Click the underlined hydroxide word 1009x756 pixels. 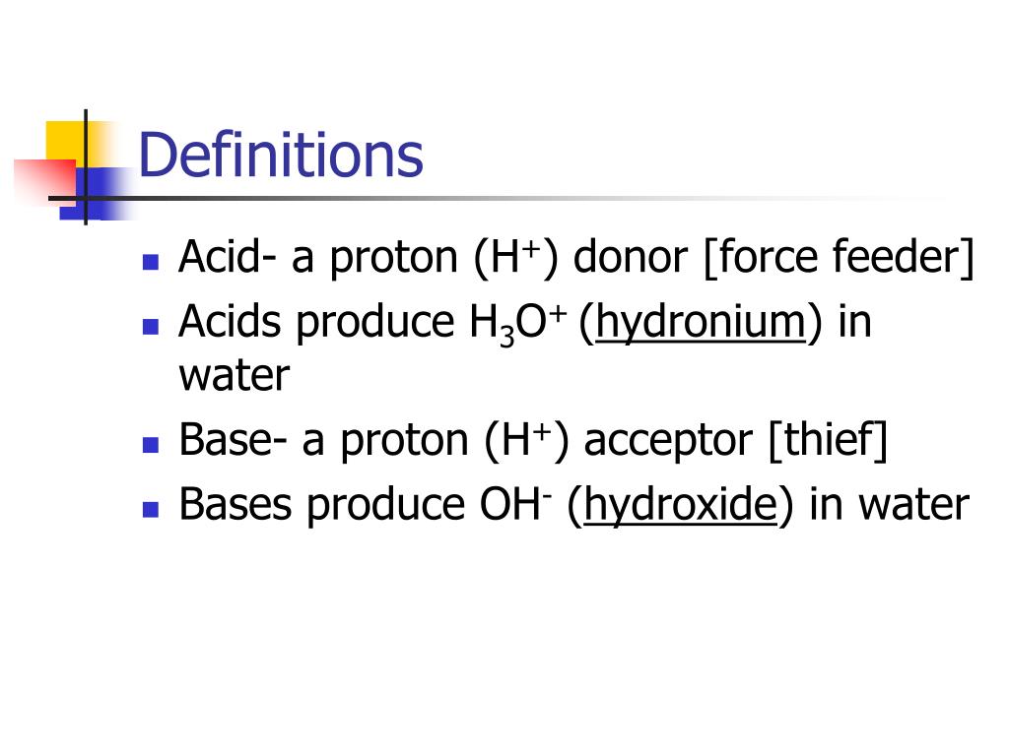pyautogui.click(x=680, y=505)
